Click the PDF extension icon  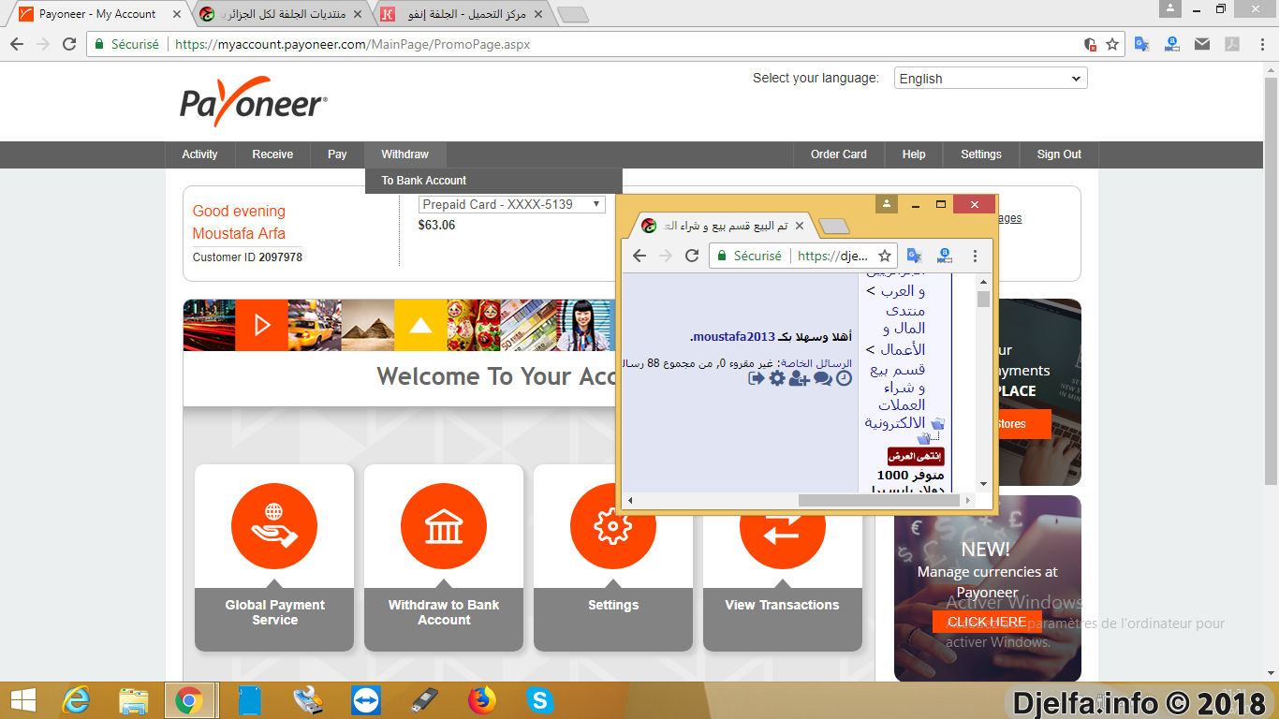point(1232,44)
